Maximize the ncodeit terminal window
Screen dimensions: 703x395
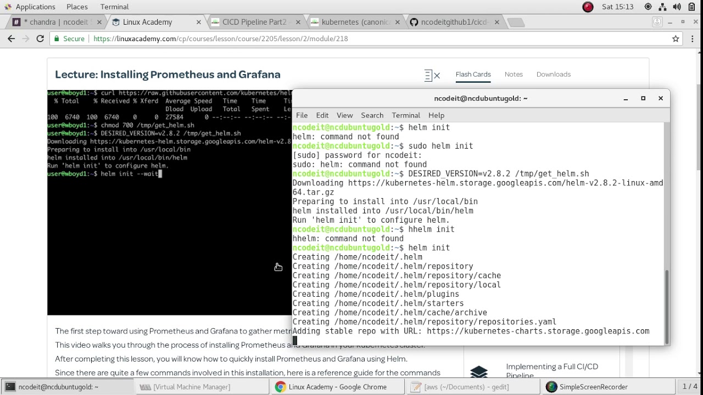coord(643,99)
